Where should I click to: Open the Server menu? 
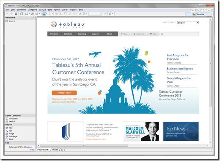coord(65,10)
